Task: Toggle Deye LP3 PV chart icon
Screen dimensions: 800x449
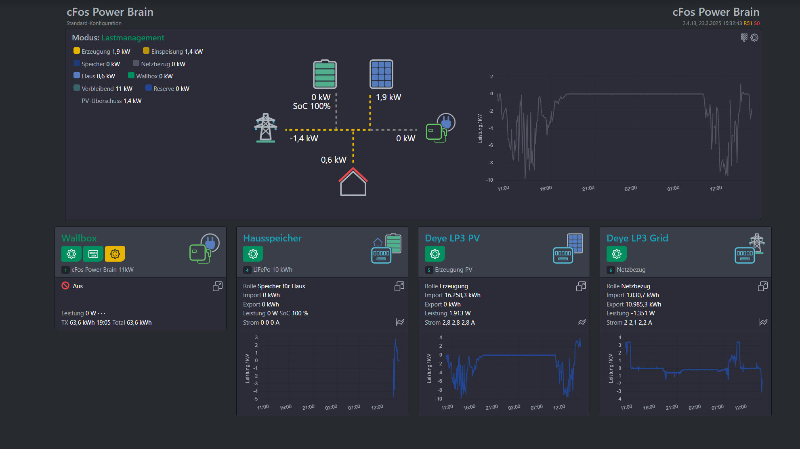Action: point(582,322)
